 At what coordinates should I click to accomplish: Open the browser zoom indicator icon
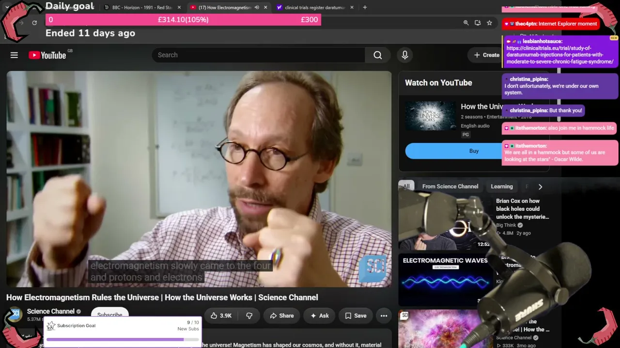[466, 23]
